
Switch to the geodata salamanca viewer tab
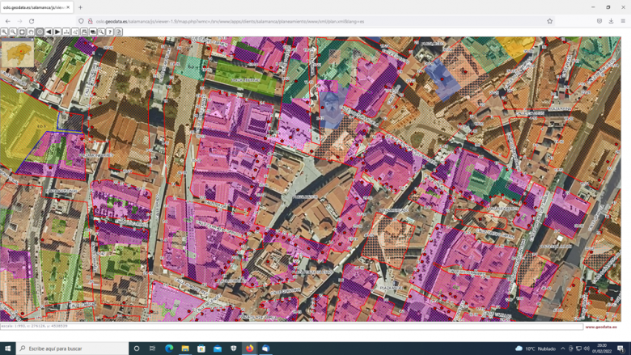coord(34,7)
